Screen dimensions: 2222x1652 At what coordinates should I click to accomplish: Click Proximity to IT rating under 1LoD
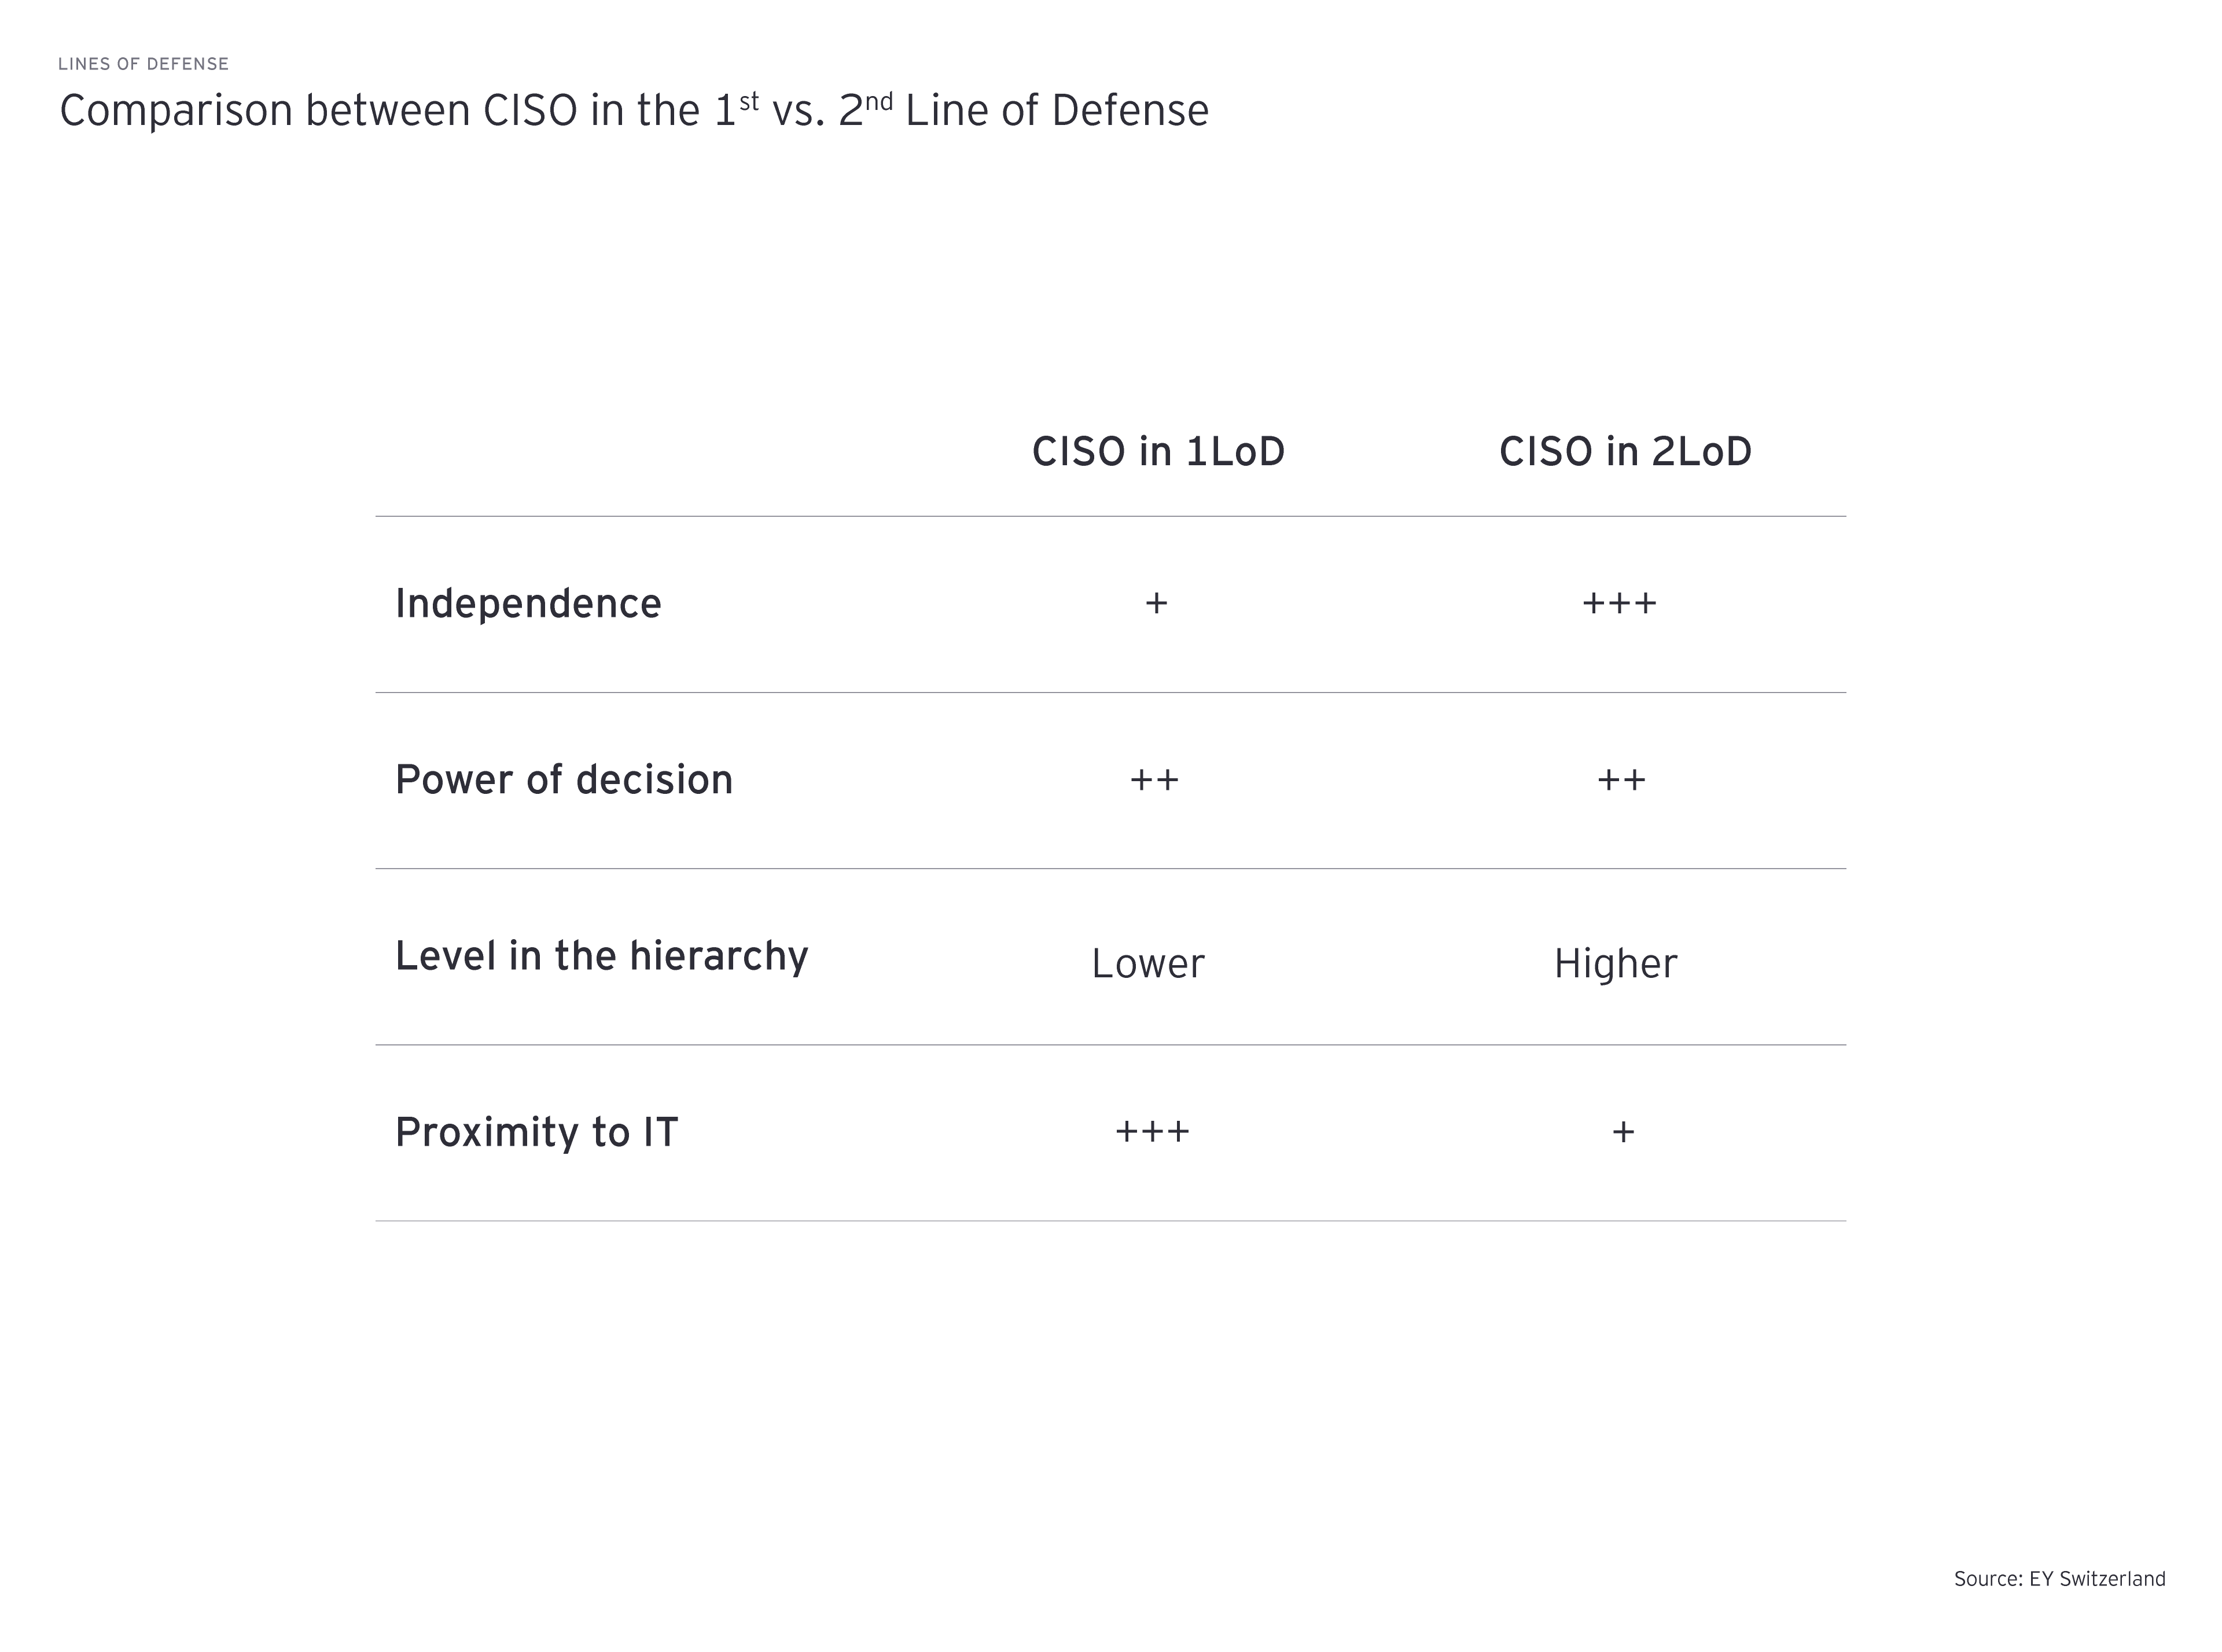[x=1152, y=1132]
